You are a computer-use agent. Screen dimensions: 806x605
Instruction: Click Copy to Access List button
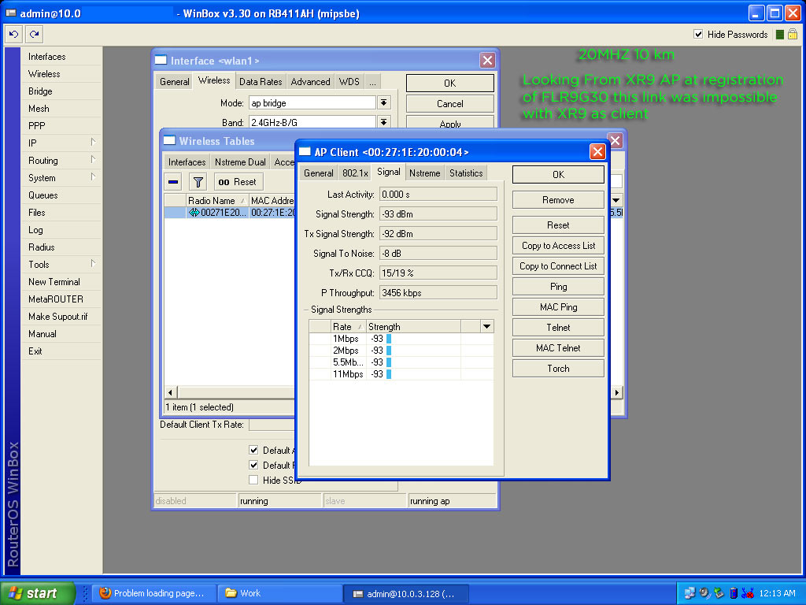click(558, 246)
